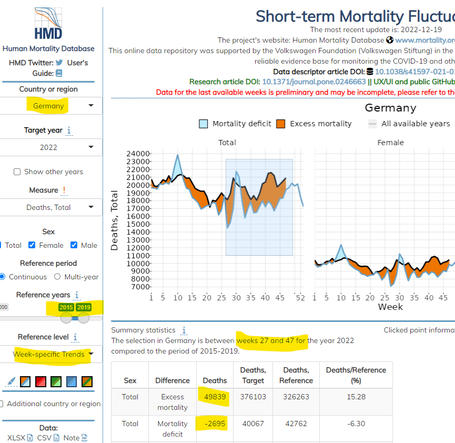Download data via the CSV file icon
Screen dimensions: 455x443
pos(56,438)
